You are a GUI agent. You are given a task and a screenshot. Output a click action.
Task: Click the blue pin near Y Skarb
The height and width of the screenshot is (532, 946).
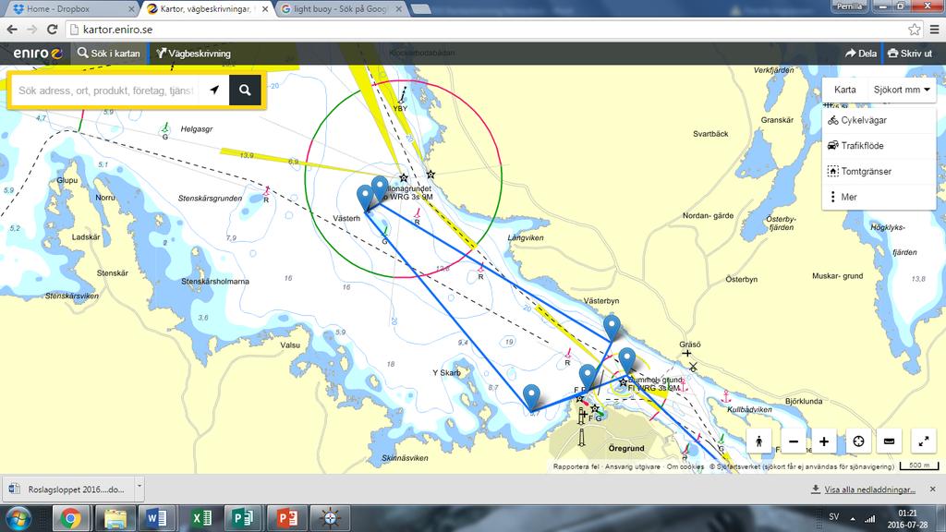point(531,397)
